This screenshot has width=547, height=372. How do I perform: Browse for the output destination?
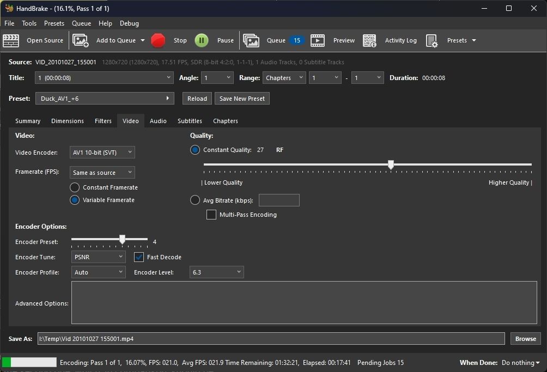tap(525, 338)
